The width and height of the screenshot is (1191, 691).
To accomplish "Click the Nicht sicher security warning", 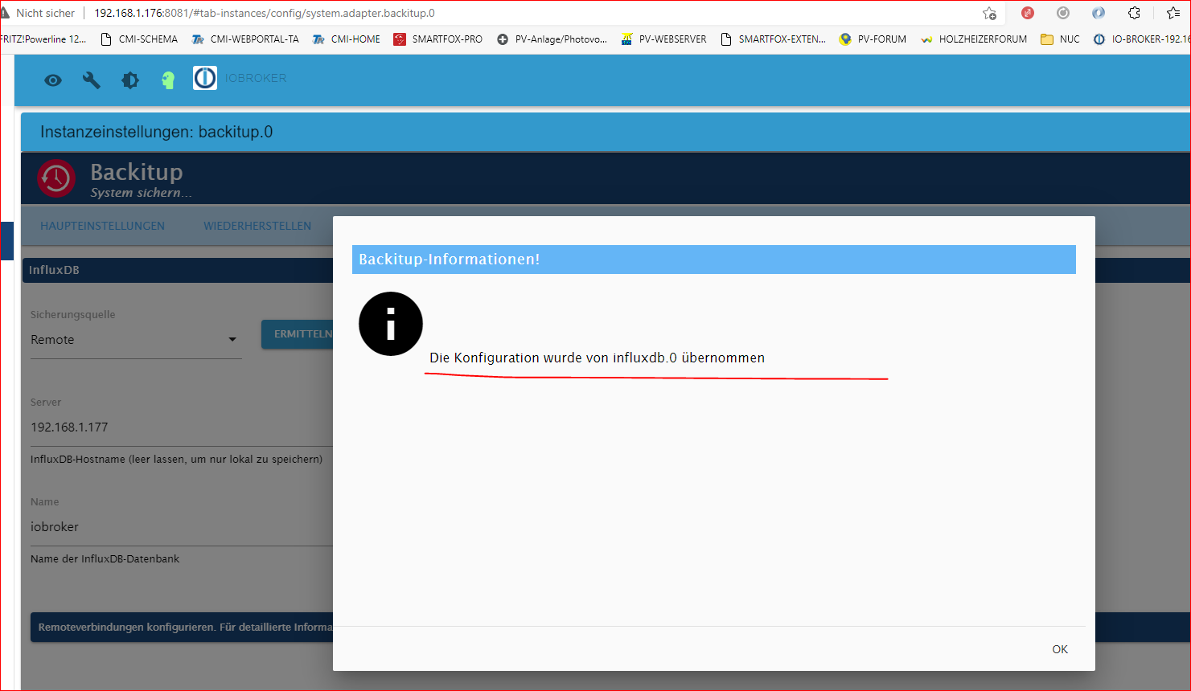I will 39,13.
